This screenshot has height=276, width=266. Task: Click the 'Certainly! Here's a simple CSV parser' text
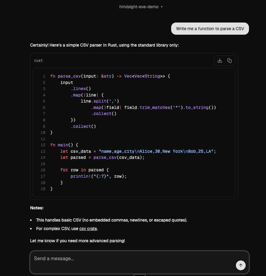[104, 45]
